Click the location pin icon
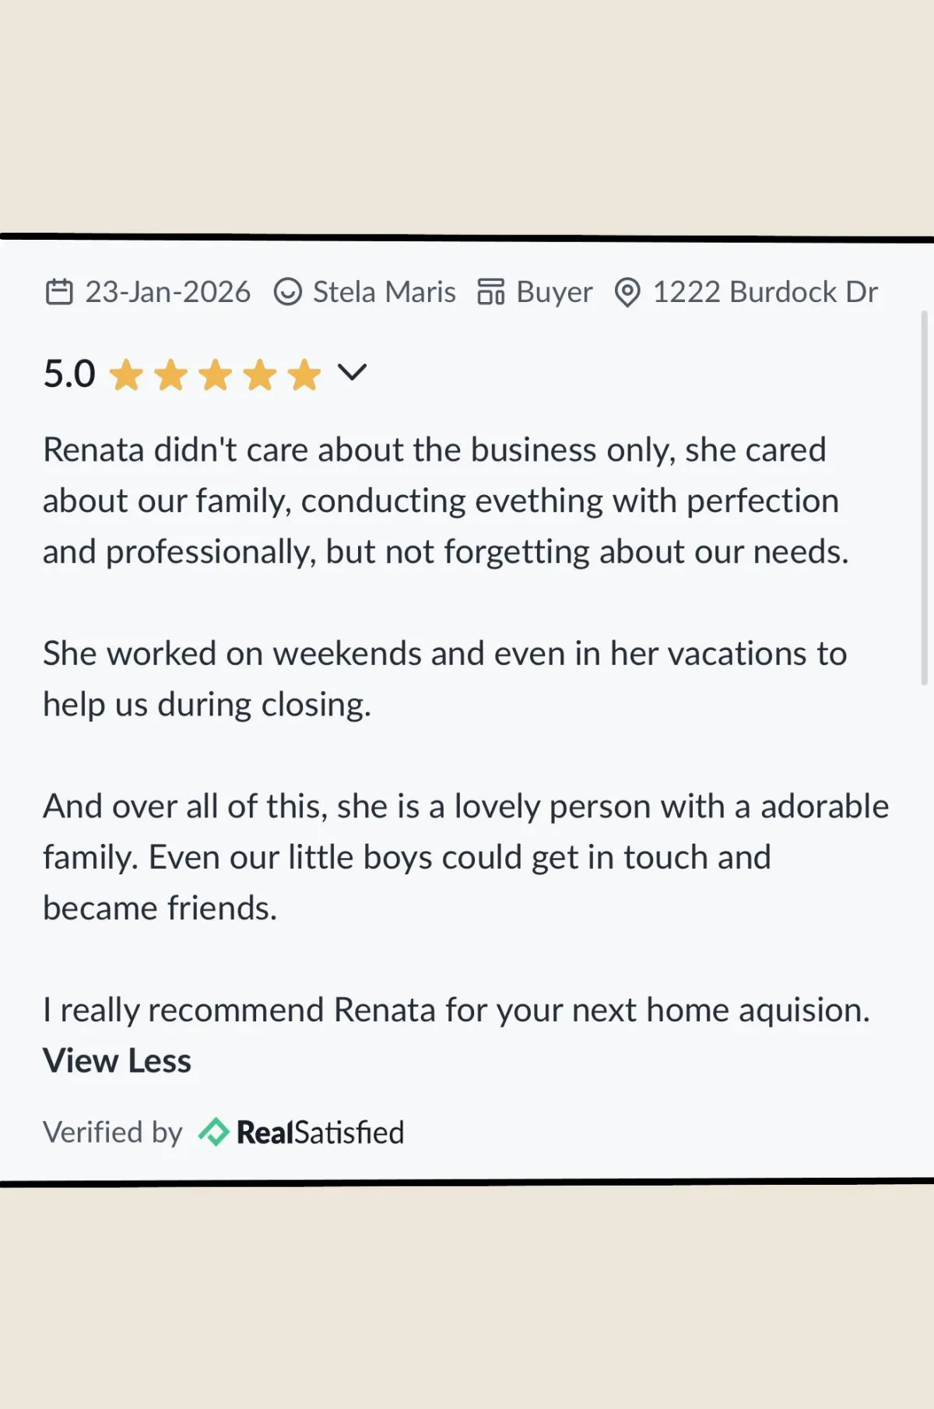The width and height of the screenshot is (934, 1409). point(627,293)
